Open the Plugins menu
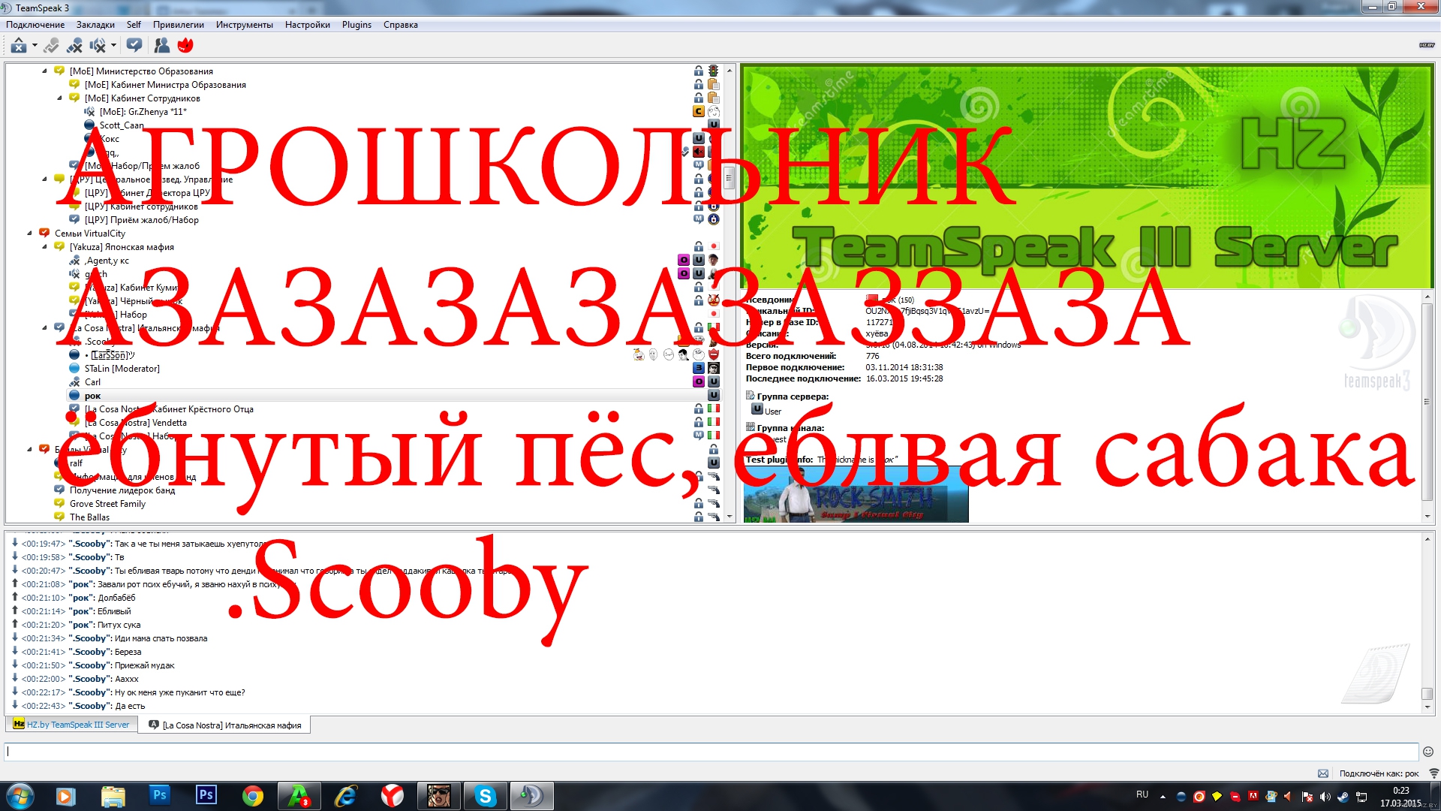 356,25
